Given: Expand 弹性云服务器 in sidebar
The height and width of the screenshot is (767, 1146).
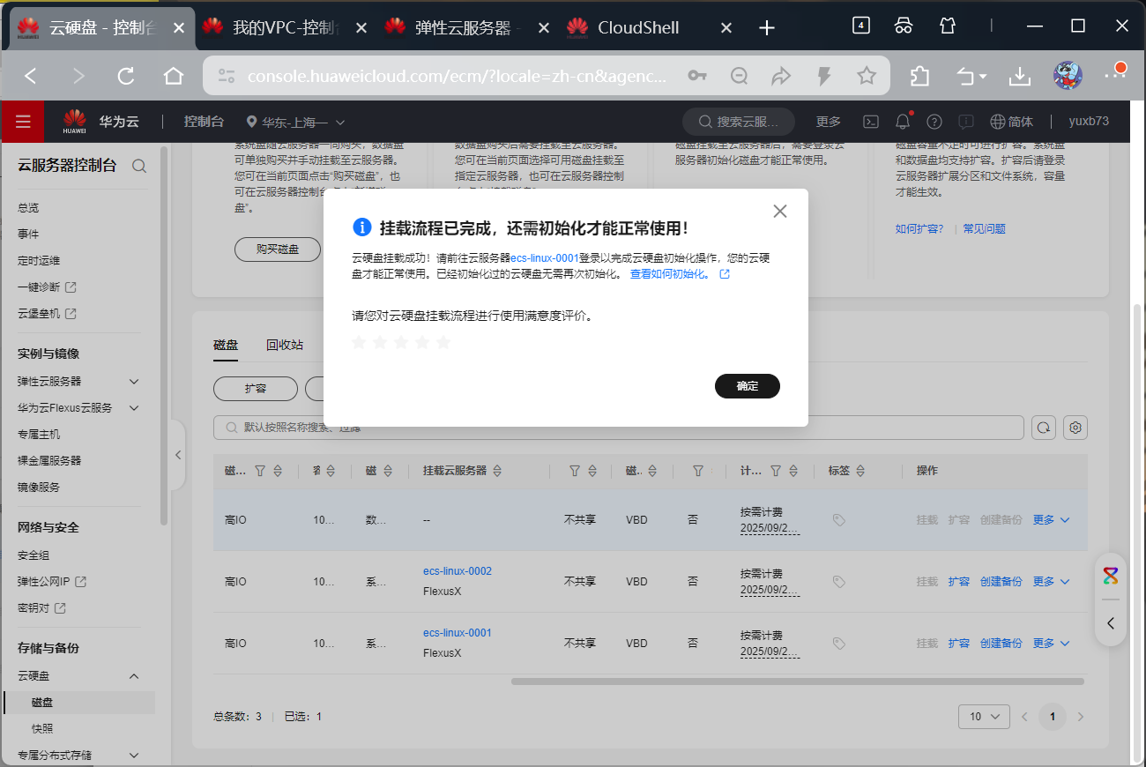Looking at the screenshot, I should click(134, 382).
